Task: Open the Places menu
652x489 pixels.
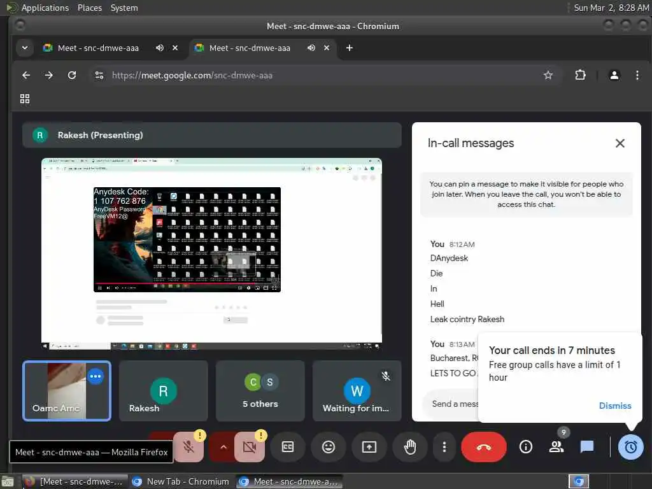Action: [x=89, y=8]
